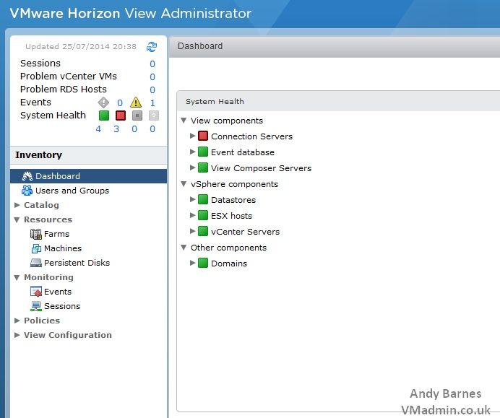The width and height of the screenshot is (500, 418).
Task: Click the Persistent Disks drive icon
Action: pos(35,263)
